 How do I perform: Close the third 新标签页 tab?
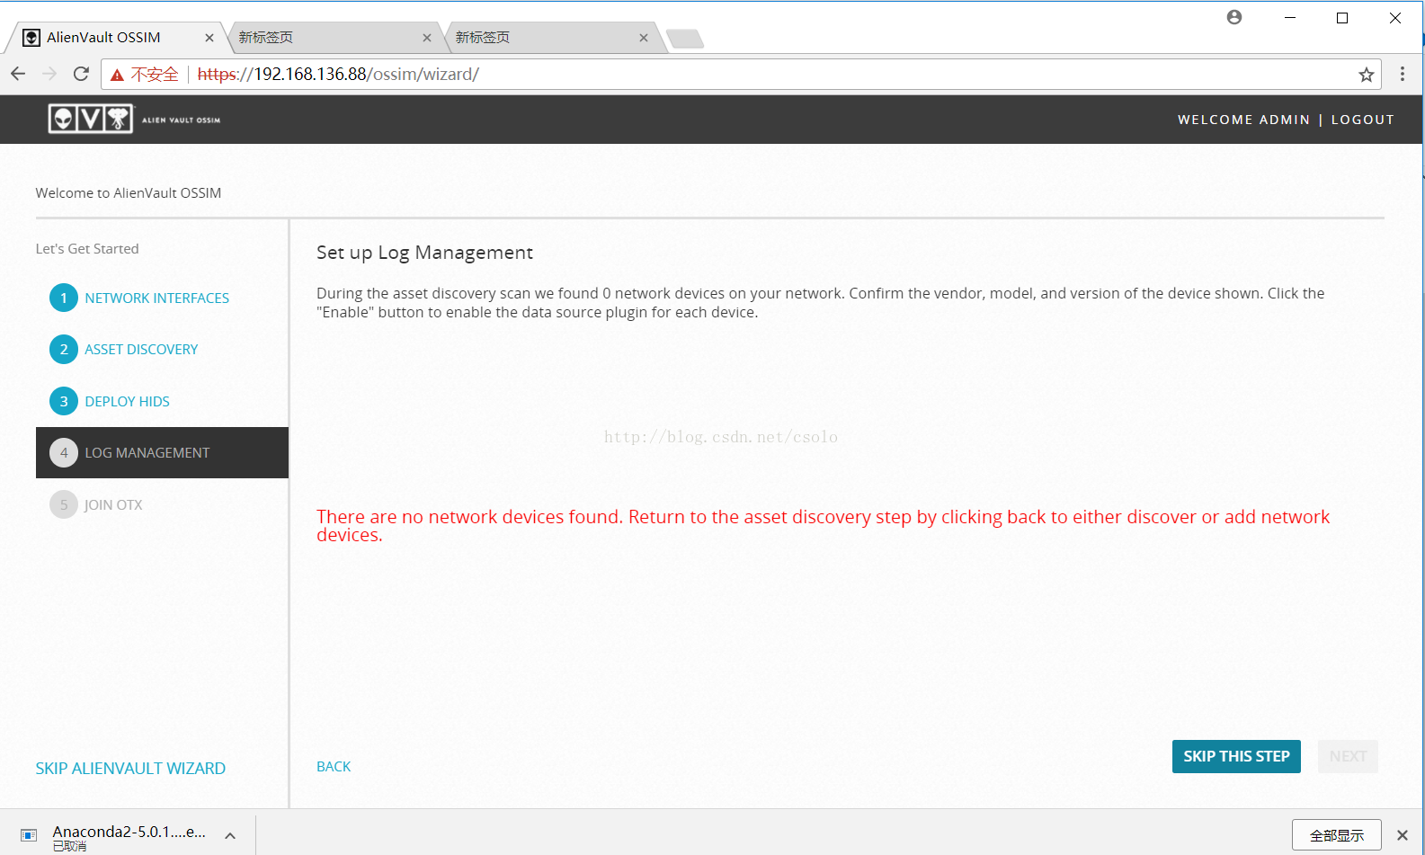[644, 38]
